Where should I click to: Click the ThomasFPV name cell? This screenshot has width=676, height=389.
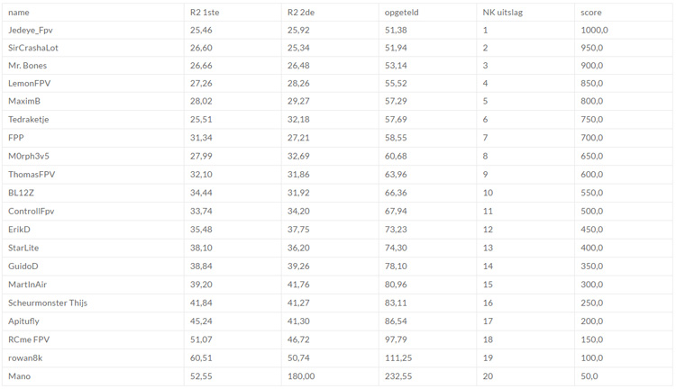[x=32, y=175]
